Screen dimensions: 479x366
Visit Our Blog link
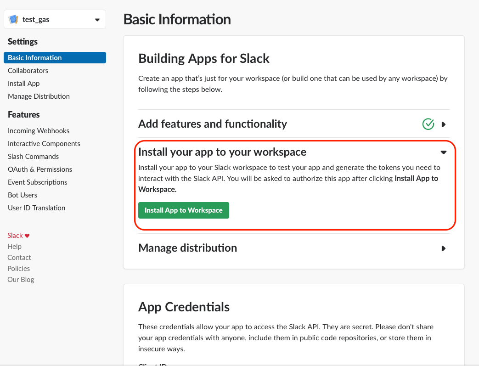coord(21,280)
